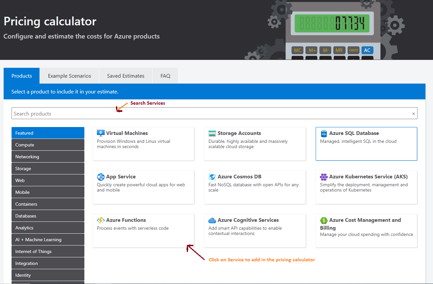Viewport: 433px width, 284px height.
Task: Choose the Networking category
Action: point(48,157)
